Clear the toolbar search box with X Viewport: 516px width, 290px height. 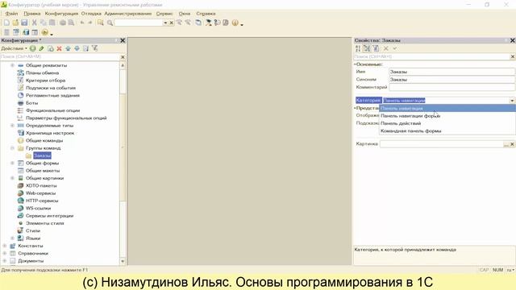[x=172, y=23]
